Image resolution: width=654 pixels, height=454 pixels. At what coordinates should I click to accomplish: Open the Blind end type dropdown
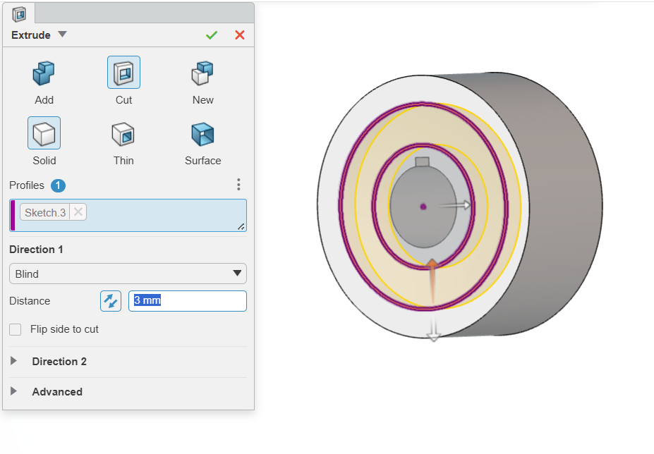coord(128,274)
